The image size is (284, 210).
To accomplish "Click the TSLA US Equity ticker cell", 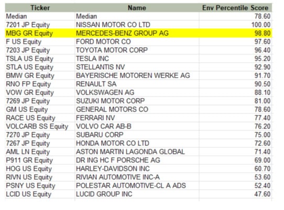I will 40,59.
